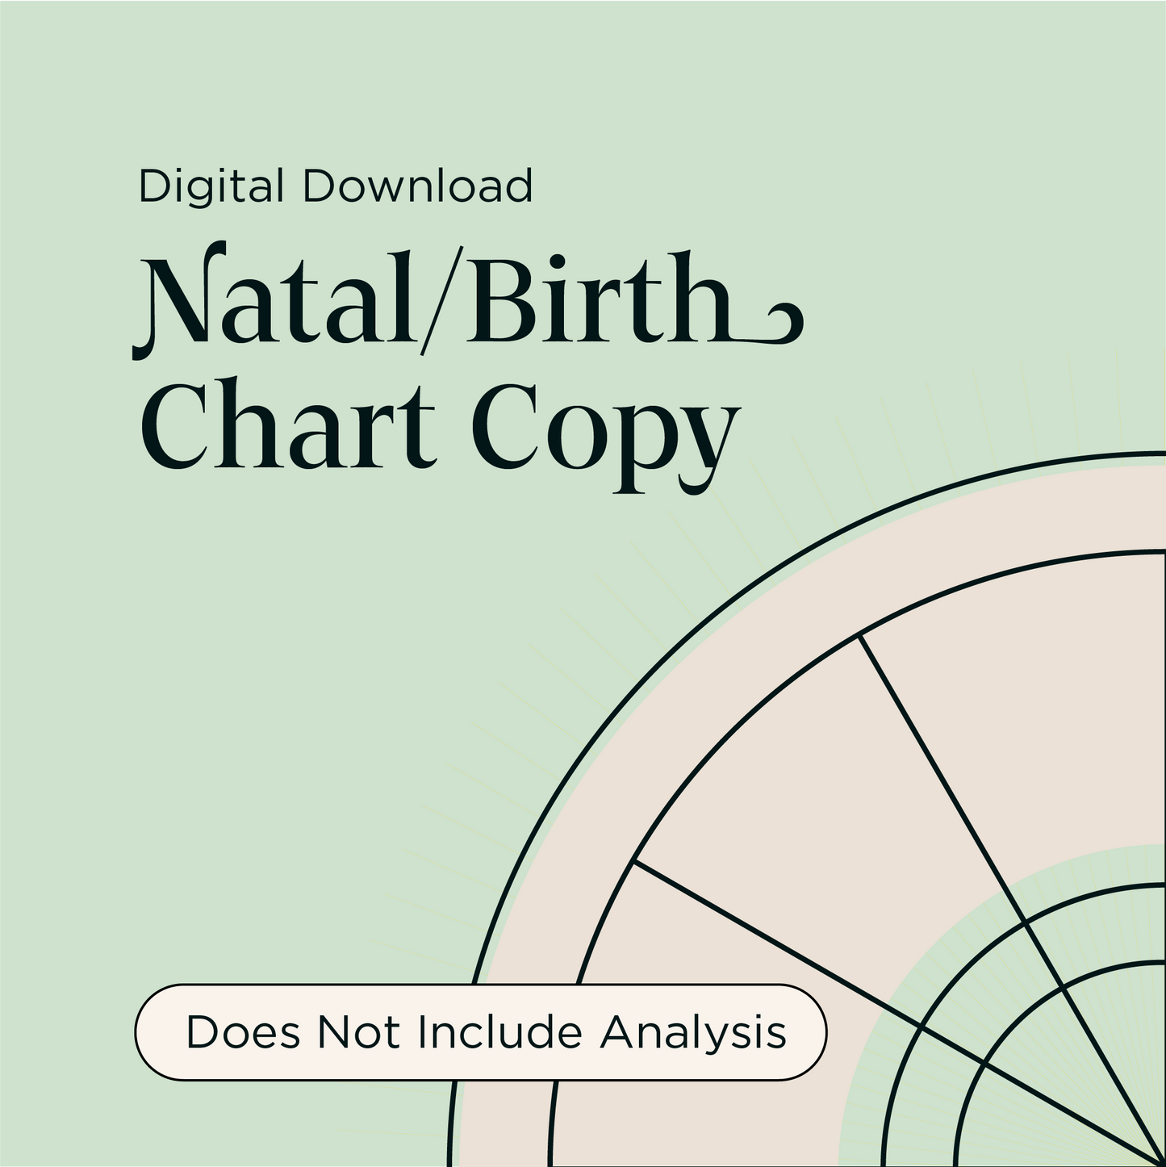Viewport: 1166px width, 1167px height.
Task: Click the word Download in the subtitle
Action: [x=417, y=186]
